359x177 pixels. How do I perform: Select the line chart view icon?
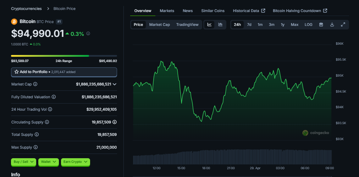[x=209, y=24]
